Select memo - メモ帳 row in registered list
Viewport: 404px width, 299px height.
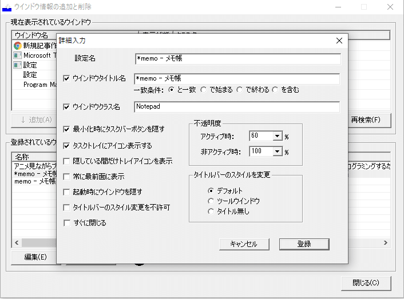pos(34,181)
